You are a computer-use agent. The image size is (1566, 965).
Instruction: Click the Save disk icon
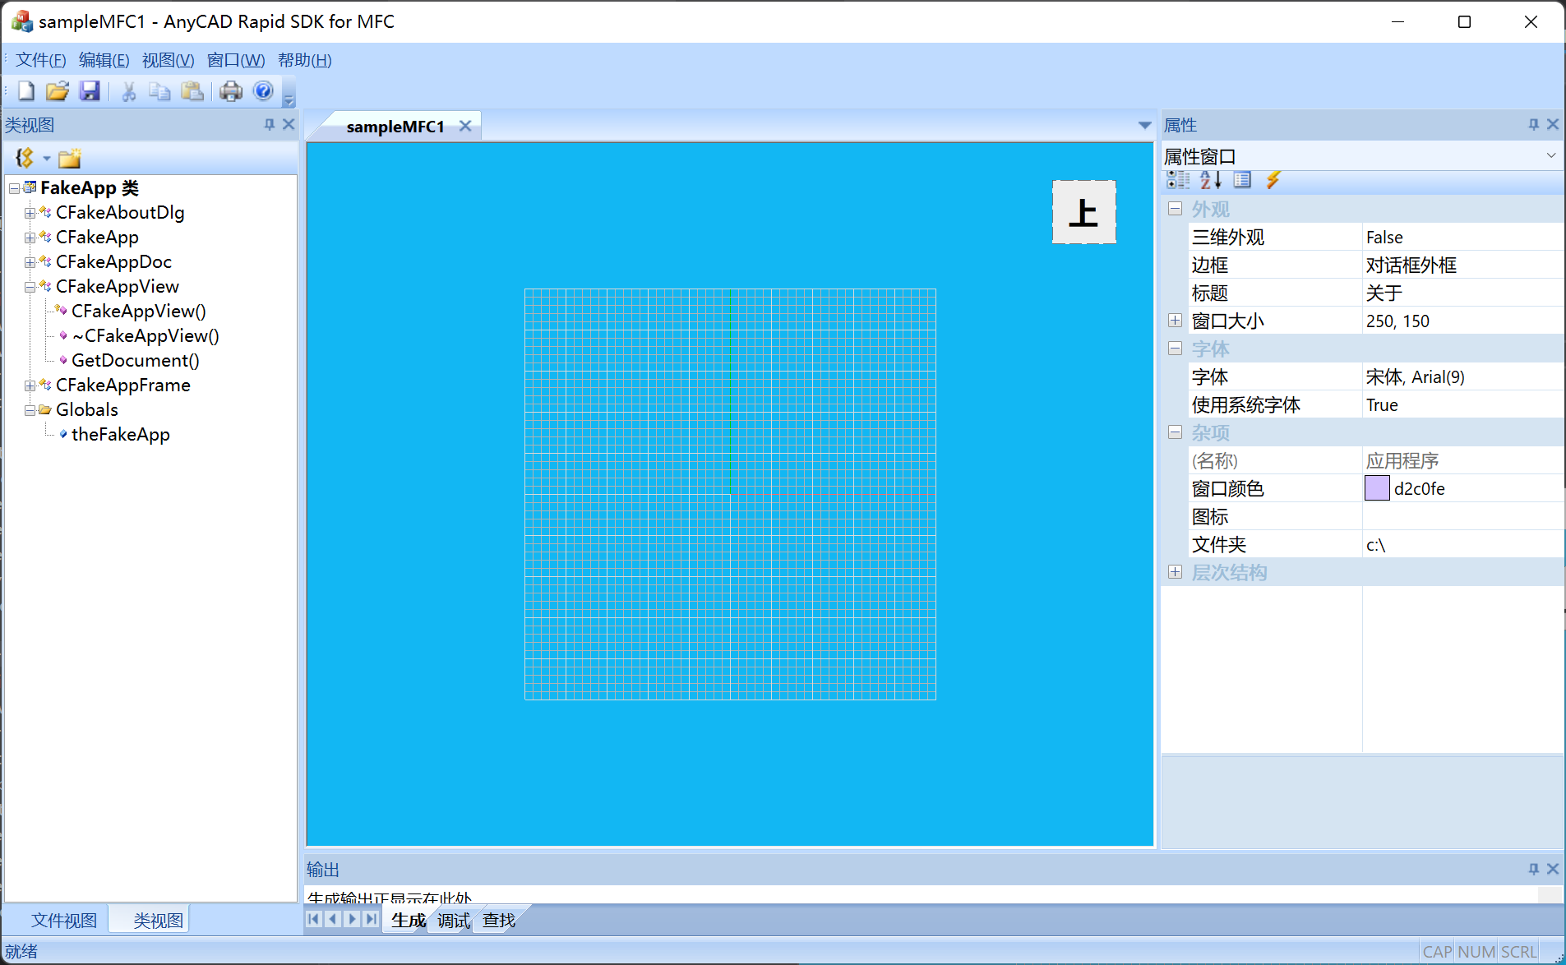[x=90, y=91]
